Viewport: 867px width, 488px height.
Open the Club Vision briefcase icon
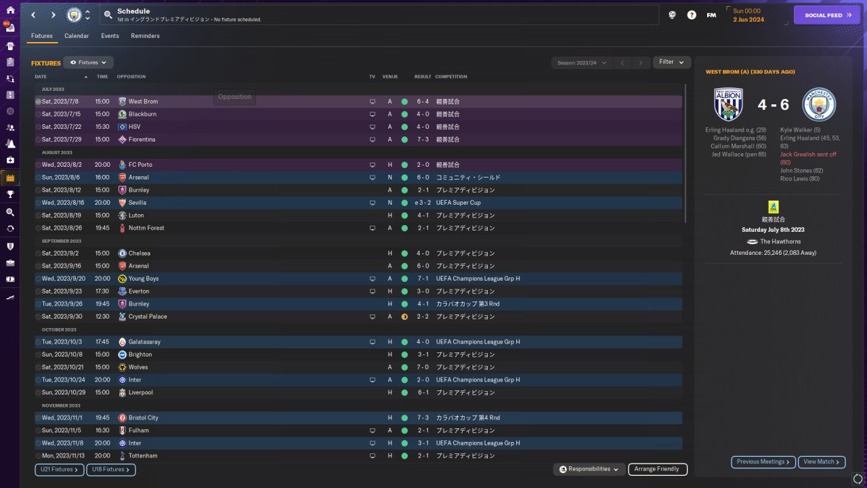click(x=9, y=262)
